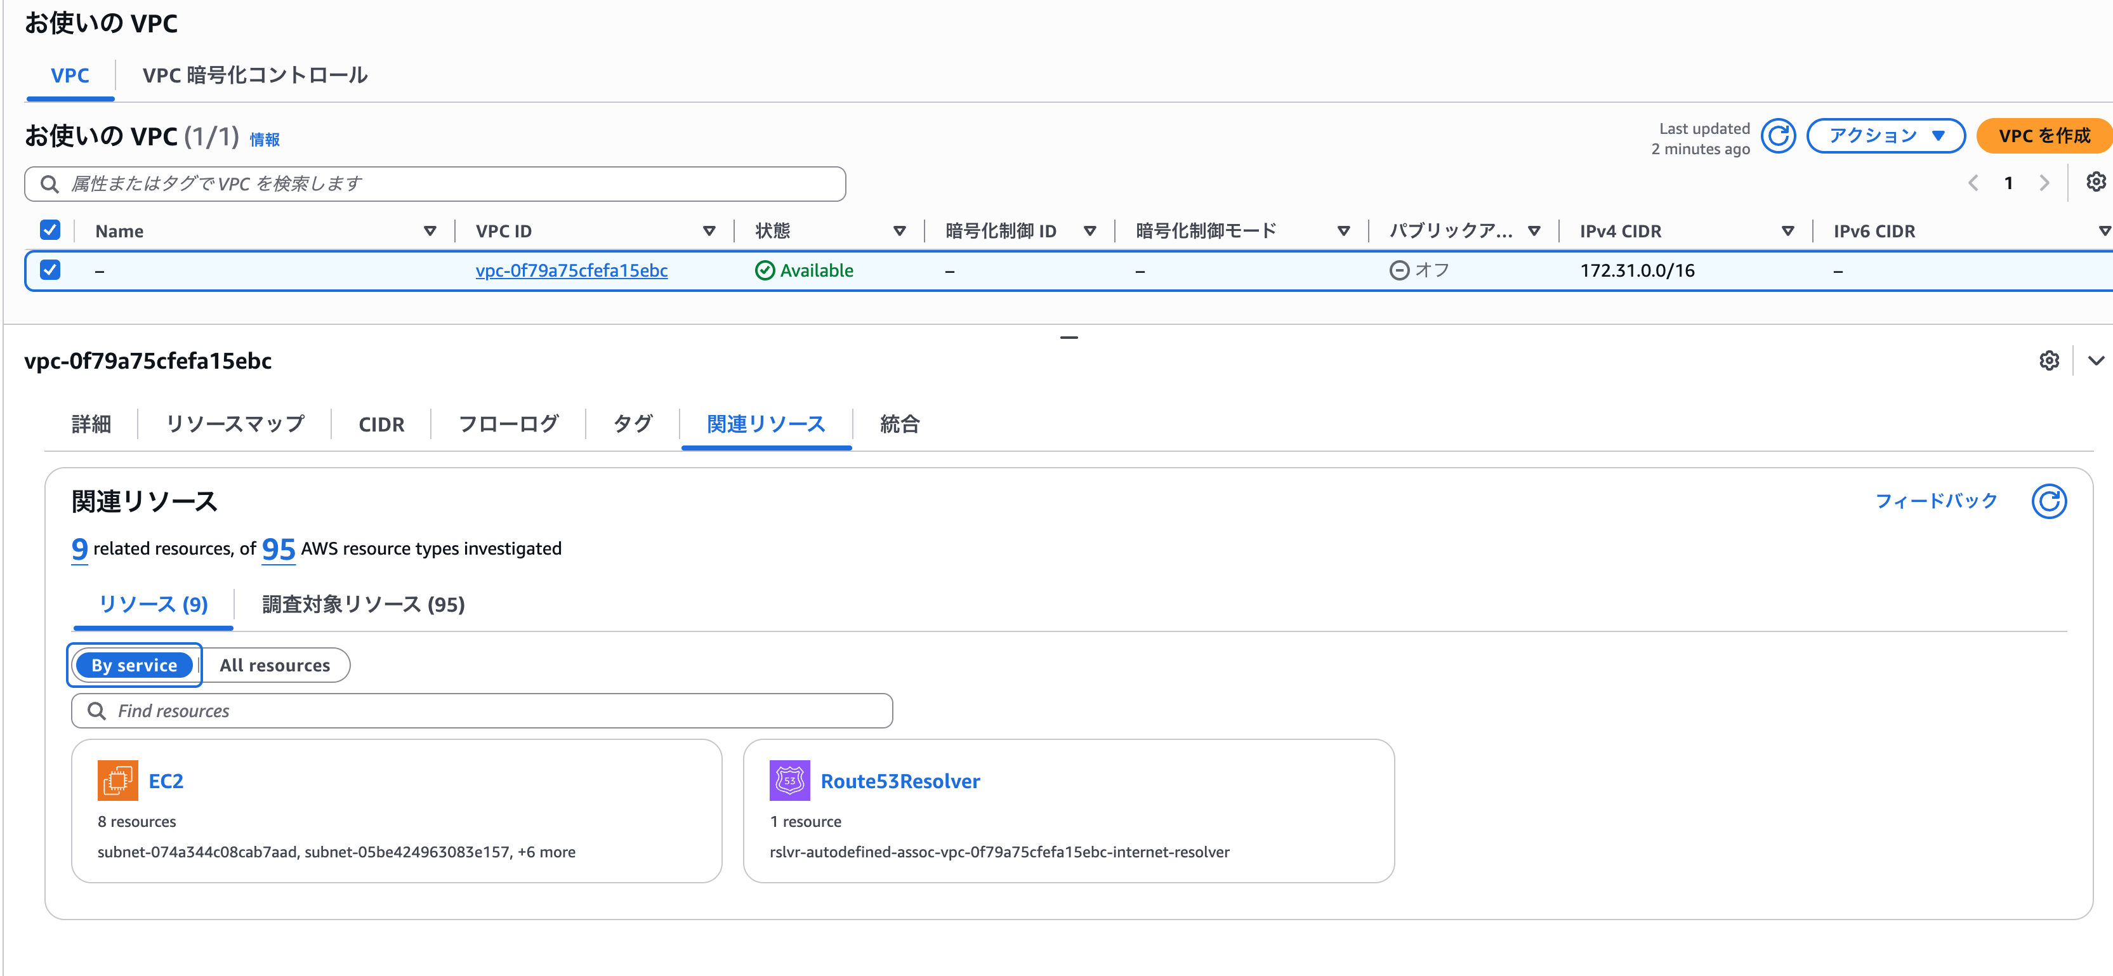Collapse the VPC details panel chevron
Image resolution: width=2113 pixels, height=976 pixels.
pos(2095,361)
